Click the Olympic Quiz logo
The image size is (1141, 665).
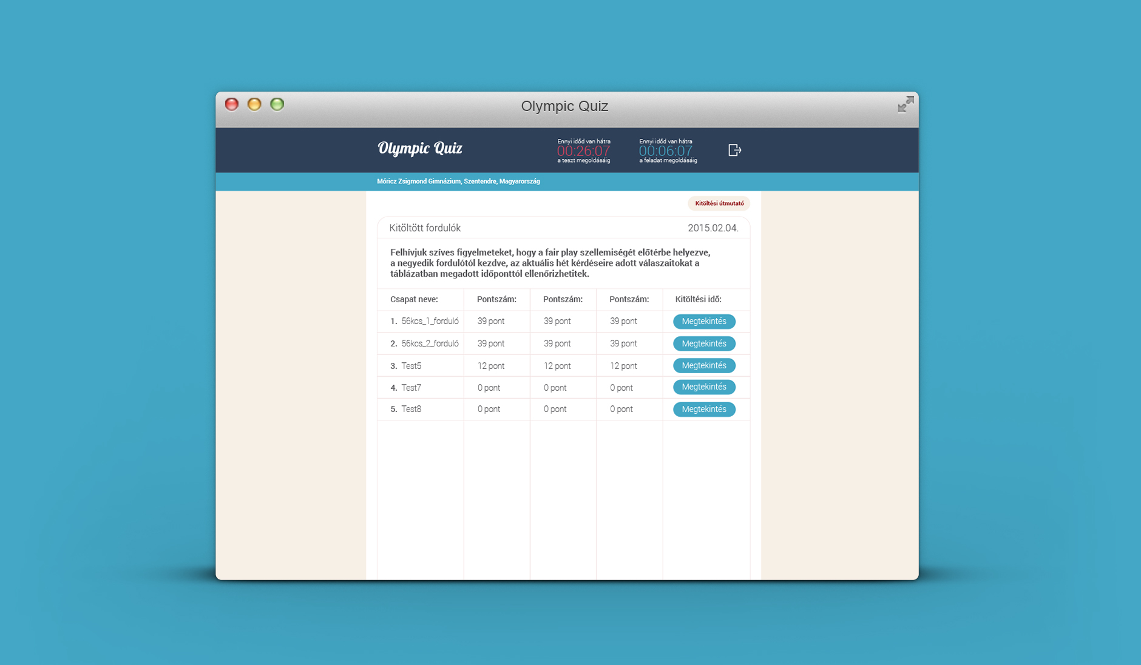click(x=420, y=148)
